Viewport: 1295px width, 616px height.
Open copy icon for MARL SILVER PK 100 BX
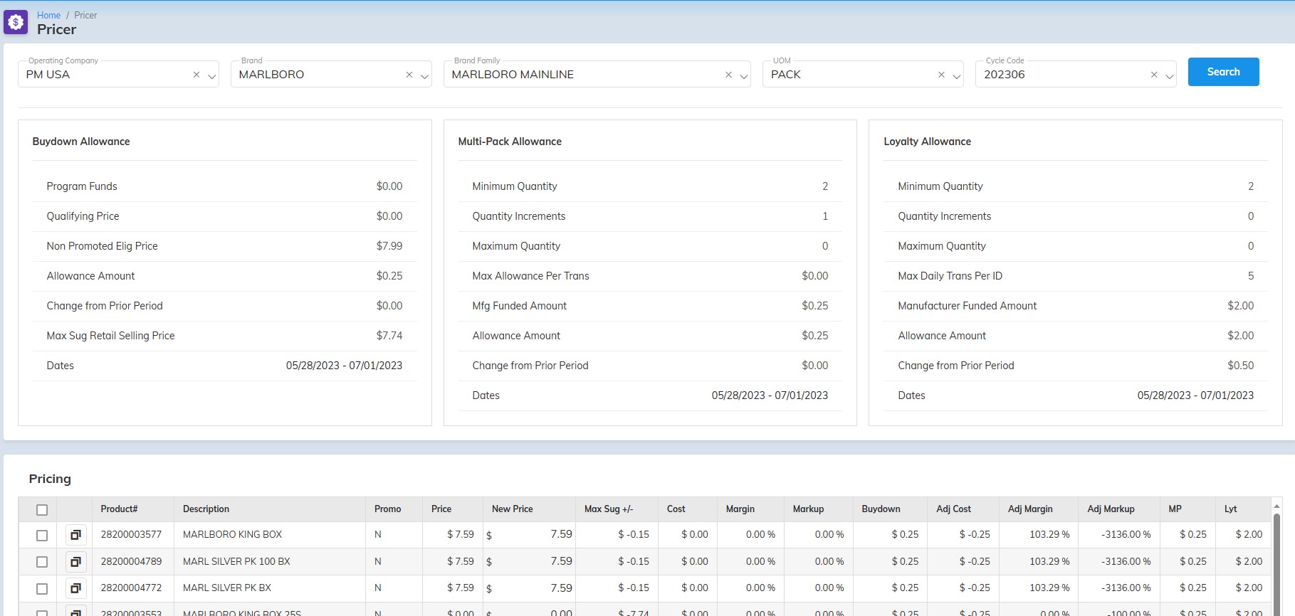(75, 561)
